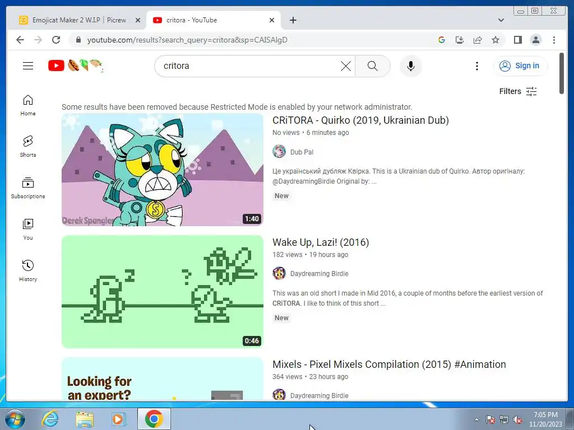Click the page's vertical scrollbar thumb
Viewport: 574px width, 430px height.
(562, 73)
